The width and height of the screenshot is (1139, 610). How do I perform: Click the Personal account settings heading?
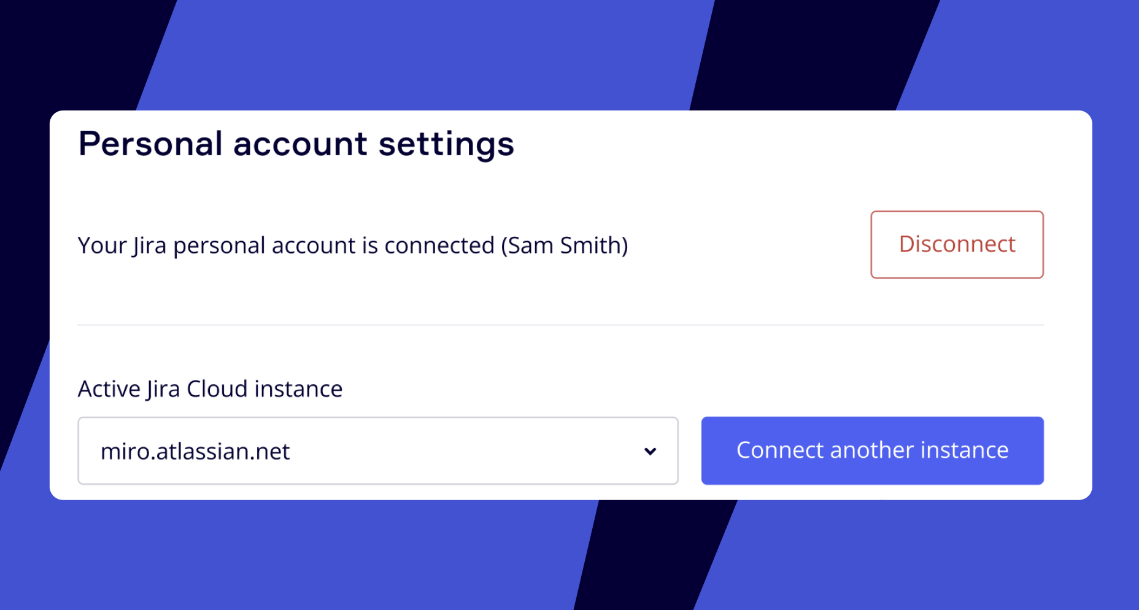click(296, 144)
